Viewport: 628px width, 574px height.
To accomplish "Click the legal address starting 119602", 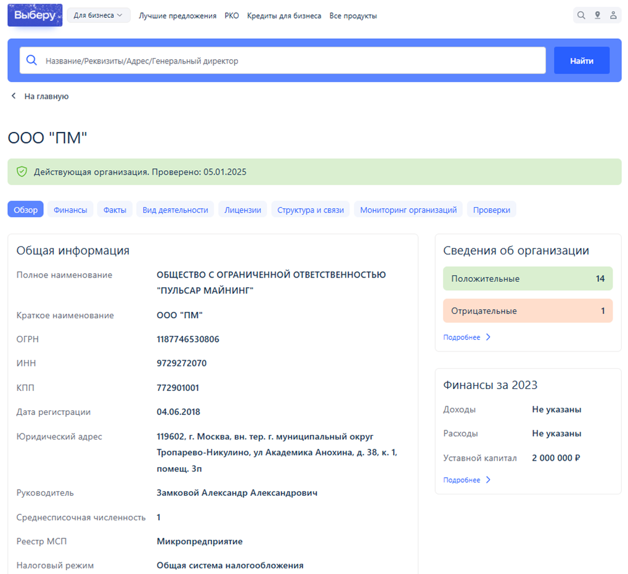I will pos(277,452).
